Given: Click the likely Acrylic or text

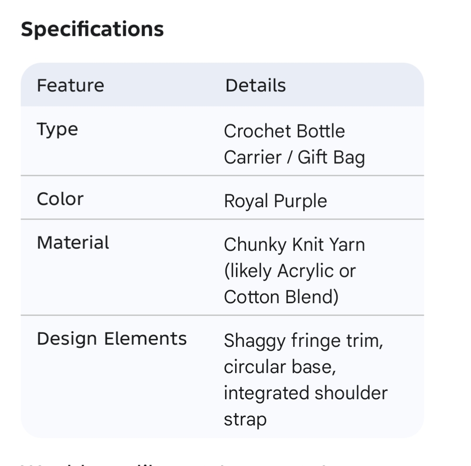Looking at the screenshot, I should (290, 271).
